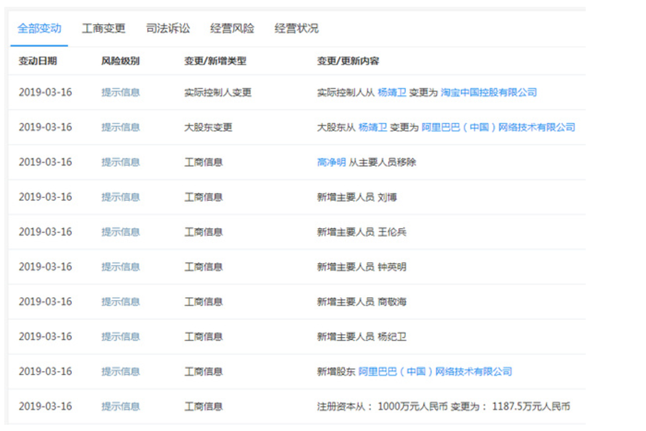This screenshot has height=431, width=646.
Task: Click 提示信息 in the 高净明 row
Action: [x=121, y=162]
